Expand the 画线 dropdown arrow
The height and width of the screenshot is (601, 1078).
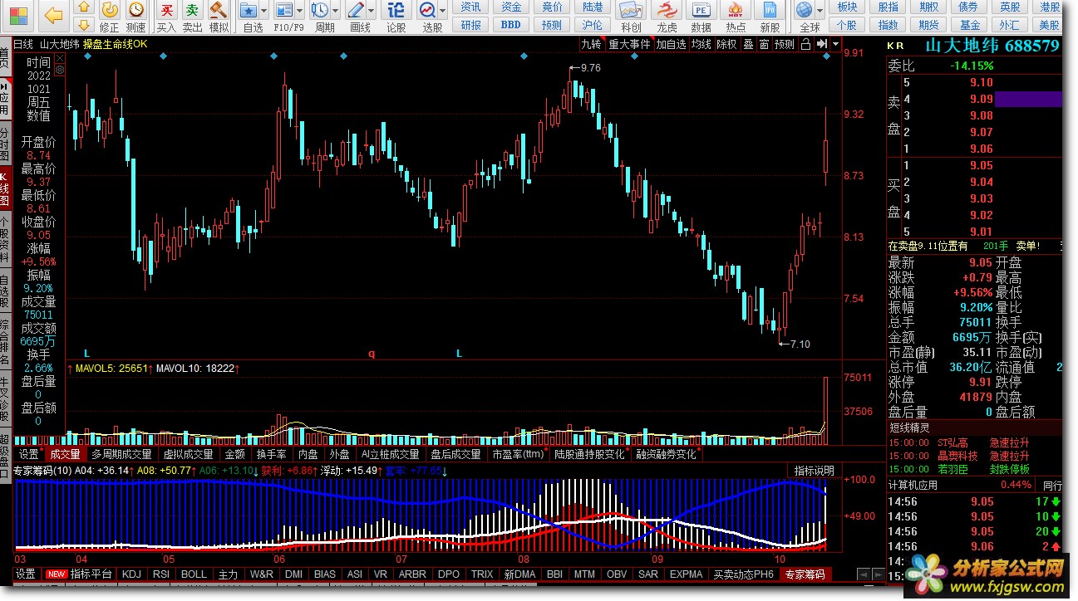click(x=372, y=12)
